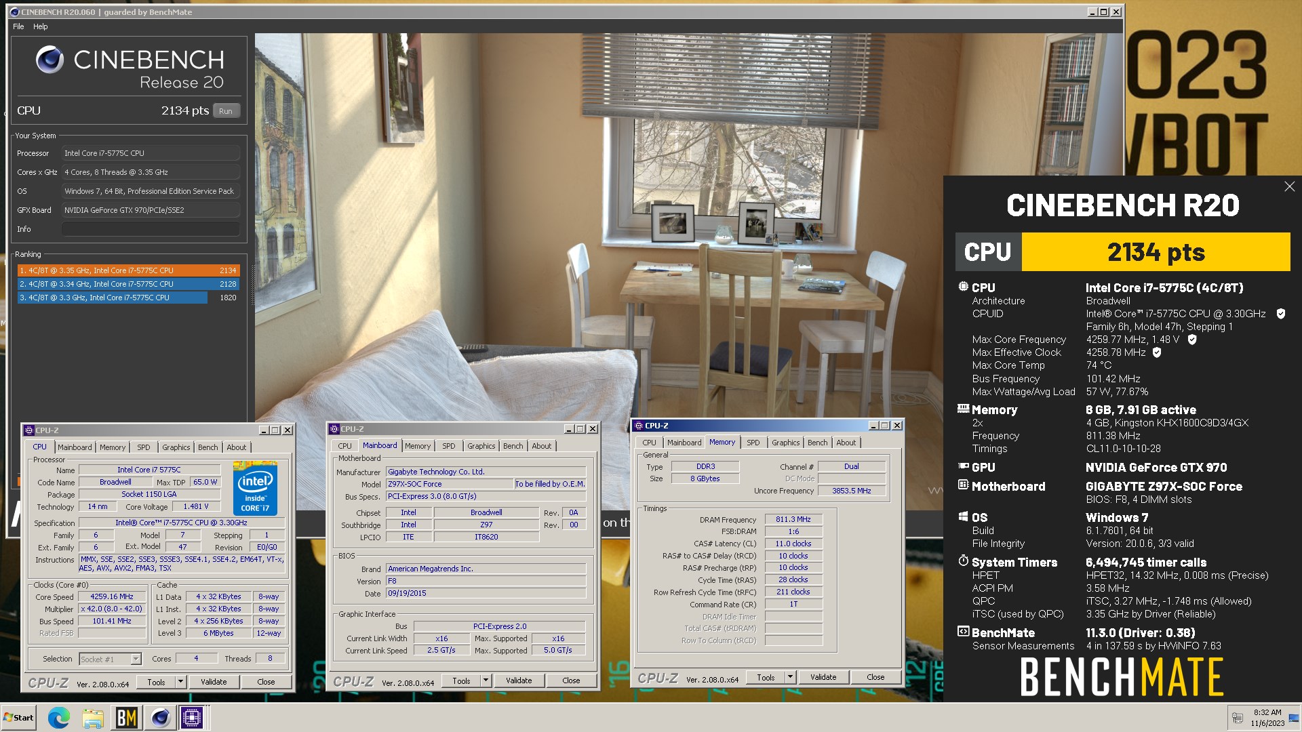Click Close button in left CPU-Z window
This screenshot has height=732, width=1302.
(x=266, y=683)
